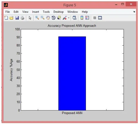Viewport: 138px width, 125px height.
Task: Click the Link Plot icon
Action: 74,18
